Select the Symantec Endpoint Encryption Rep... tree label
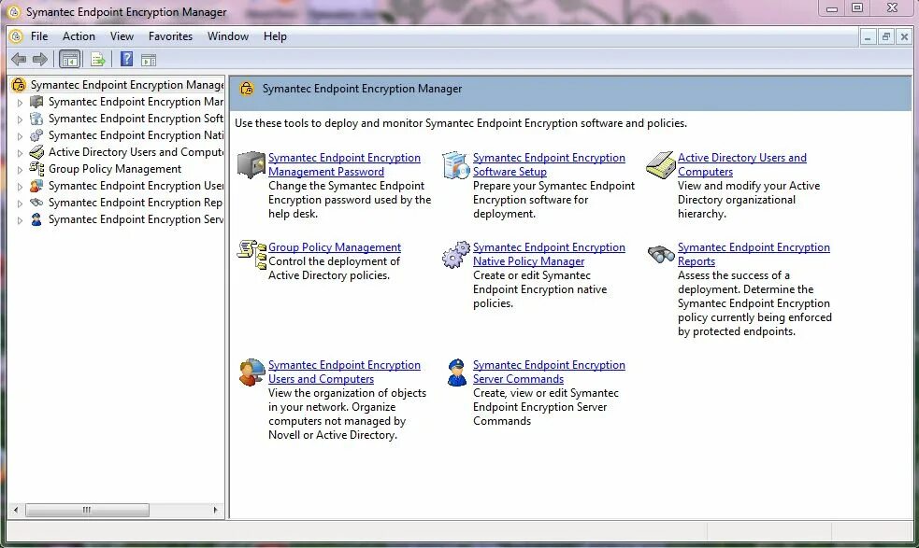Screen dimensions: 919x548 (136, 203)
